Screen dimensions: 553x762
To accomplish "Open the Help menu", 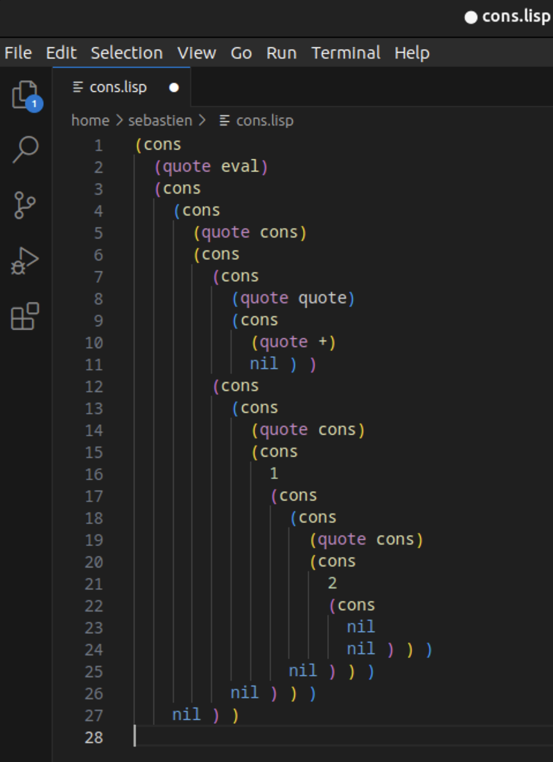I will click(x=412, y=53).
